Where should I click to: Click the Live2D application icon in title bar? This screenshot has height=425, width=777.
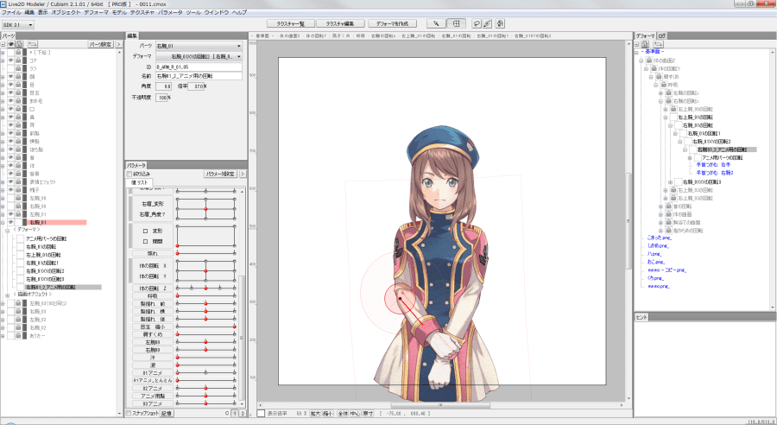click(4, 4)
